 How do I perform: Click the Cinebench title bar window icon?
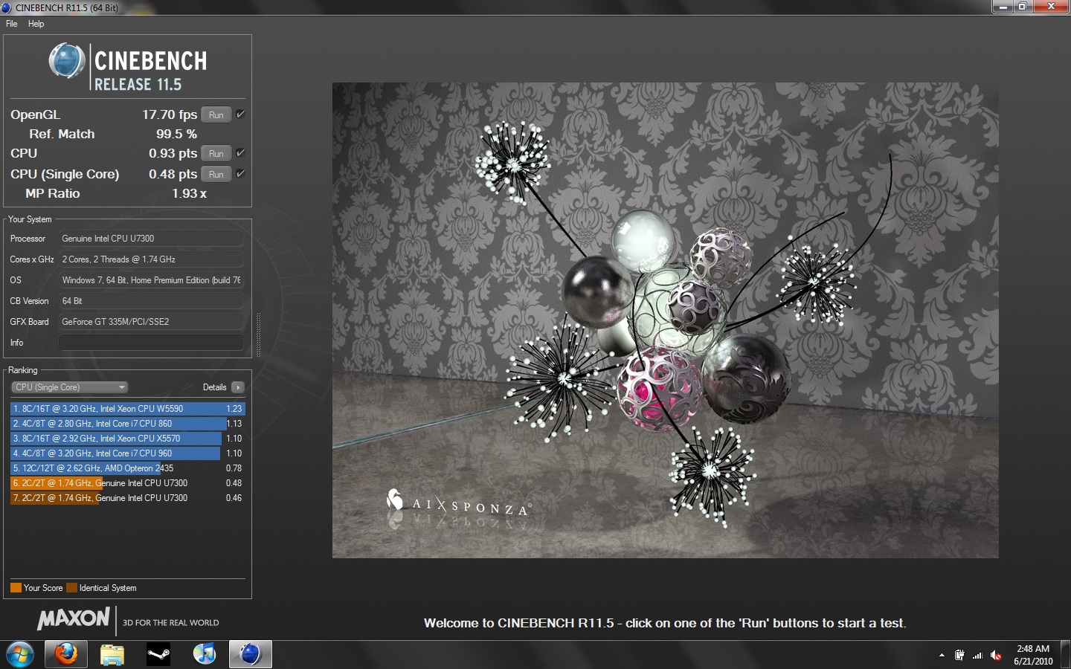pyautogui.click(x=7, y=7)
